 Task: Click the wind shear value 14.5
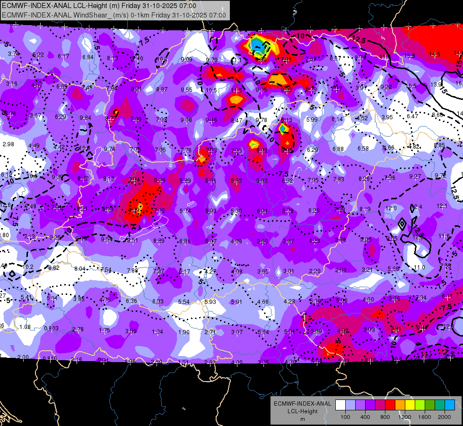pos(435,54)
